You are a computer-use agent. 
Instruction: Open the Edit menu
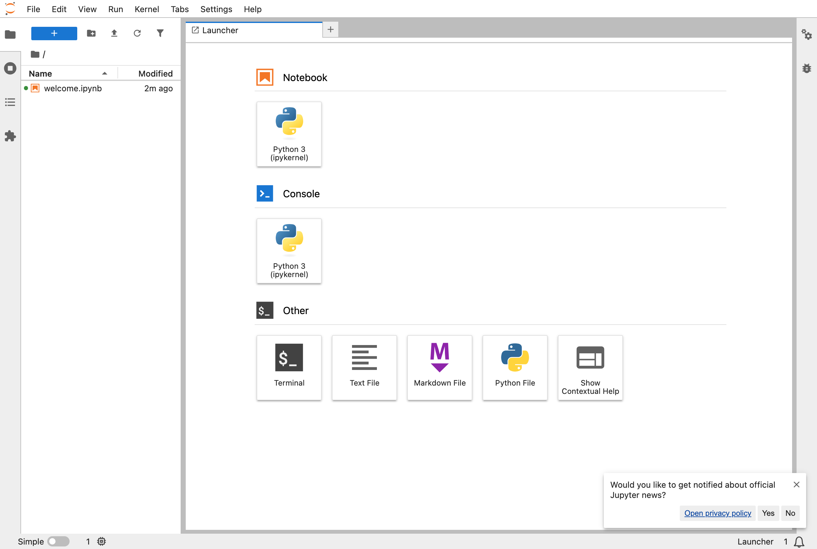pyautogui.click(x=59, y=9)
